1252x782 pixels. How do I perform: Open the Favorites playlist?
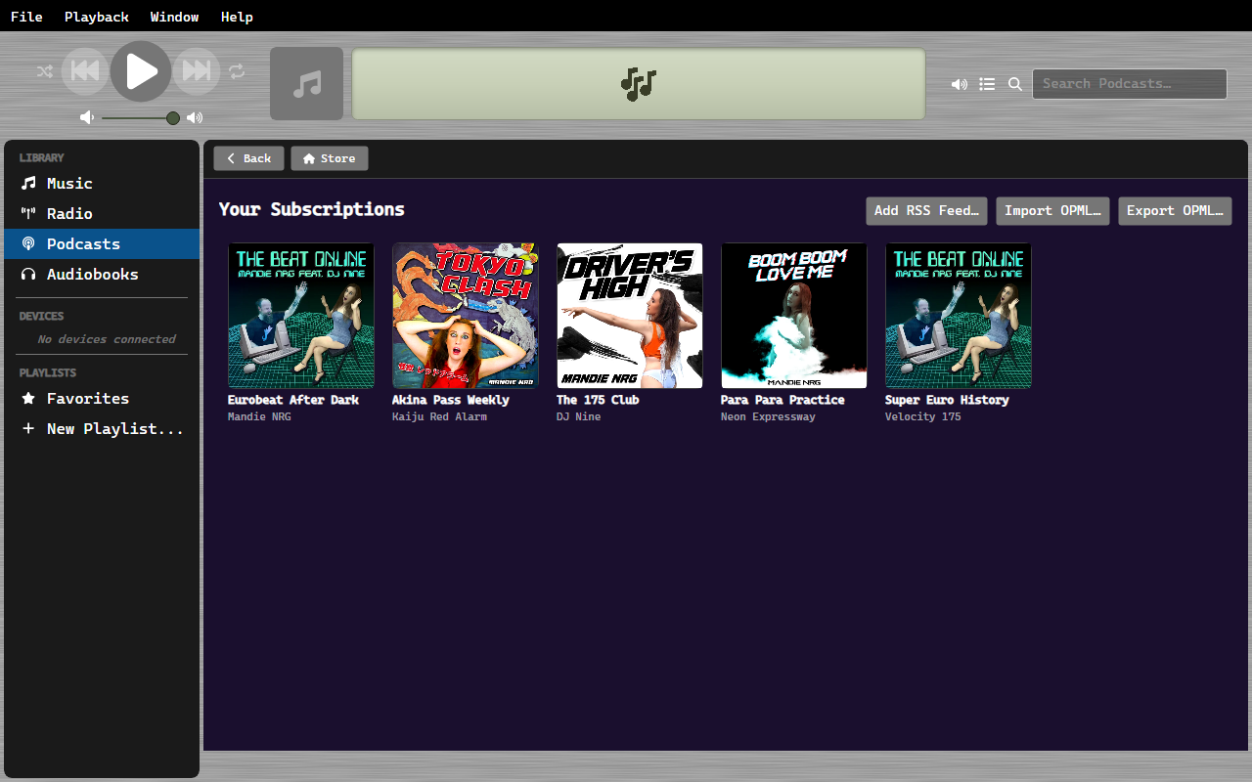click(102, 399)
